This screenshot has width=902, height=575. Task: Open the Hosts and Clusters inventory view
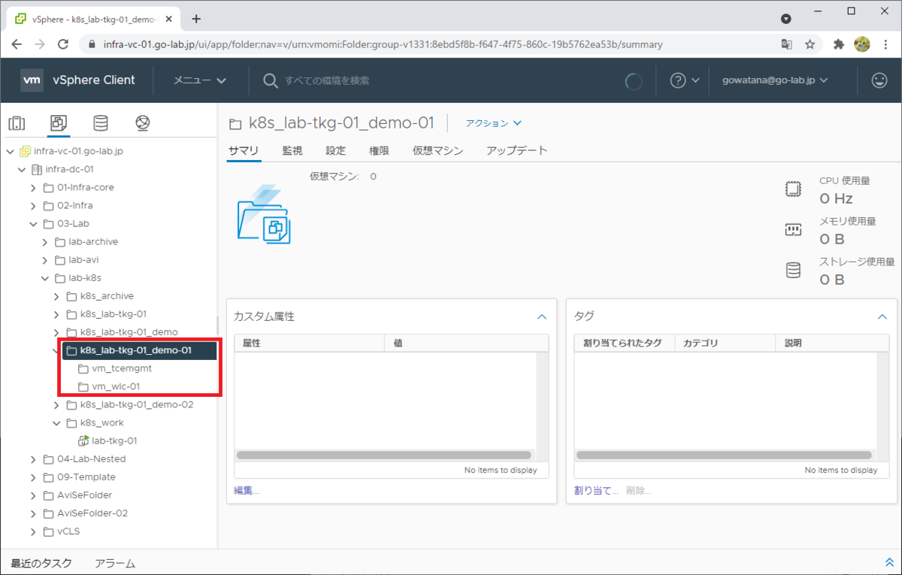(17, 123)
